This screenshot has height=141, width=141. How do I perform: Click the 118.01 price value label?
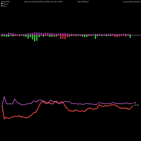coord(136,105)
